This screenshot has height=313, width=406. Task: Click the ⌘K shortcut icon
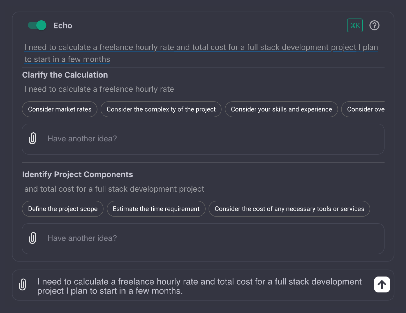(x=355, y=25)
